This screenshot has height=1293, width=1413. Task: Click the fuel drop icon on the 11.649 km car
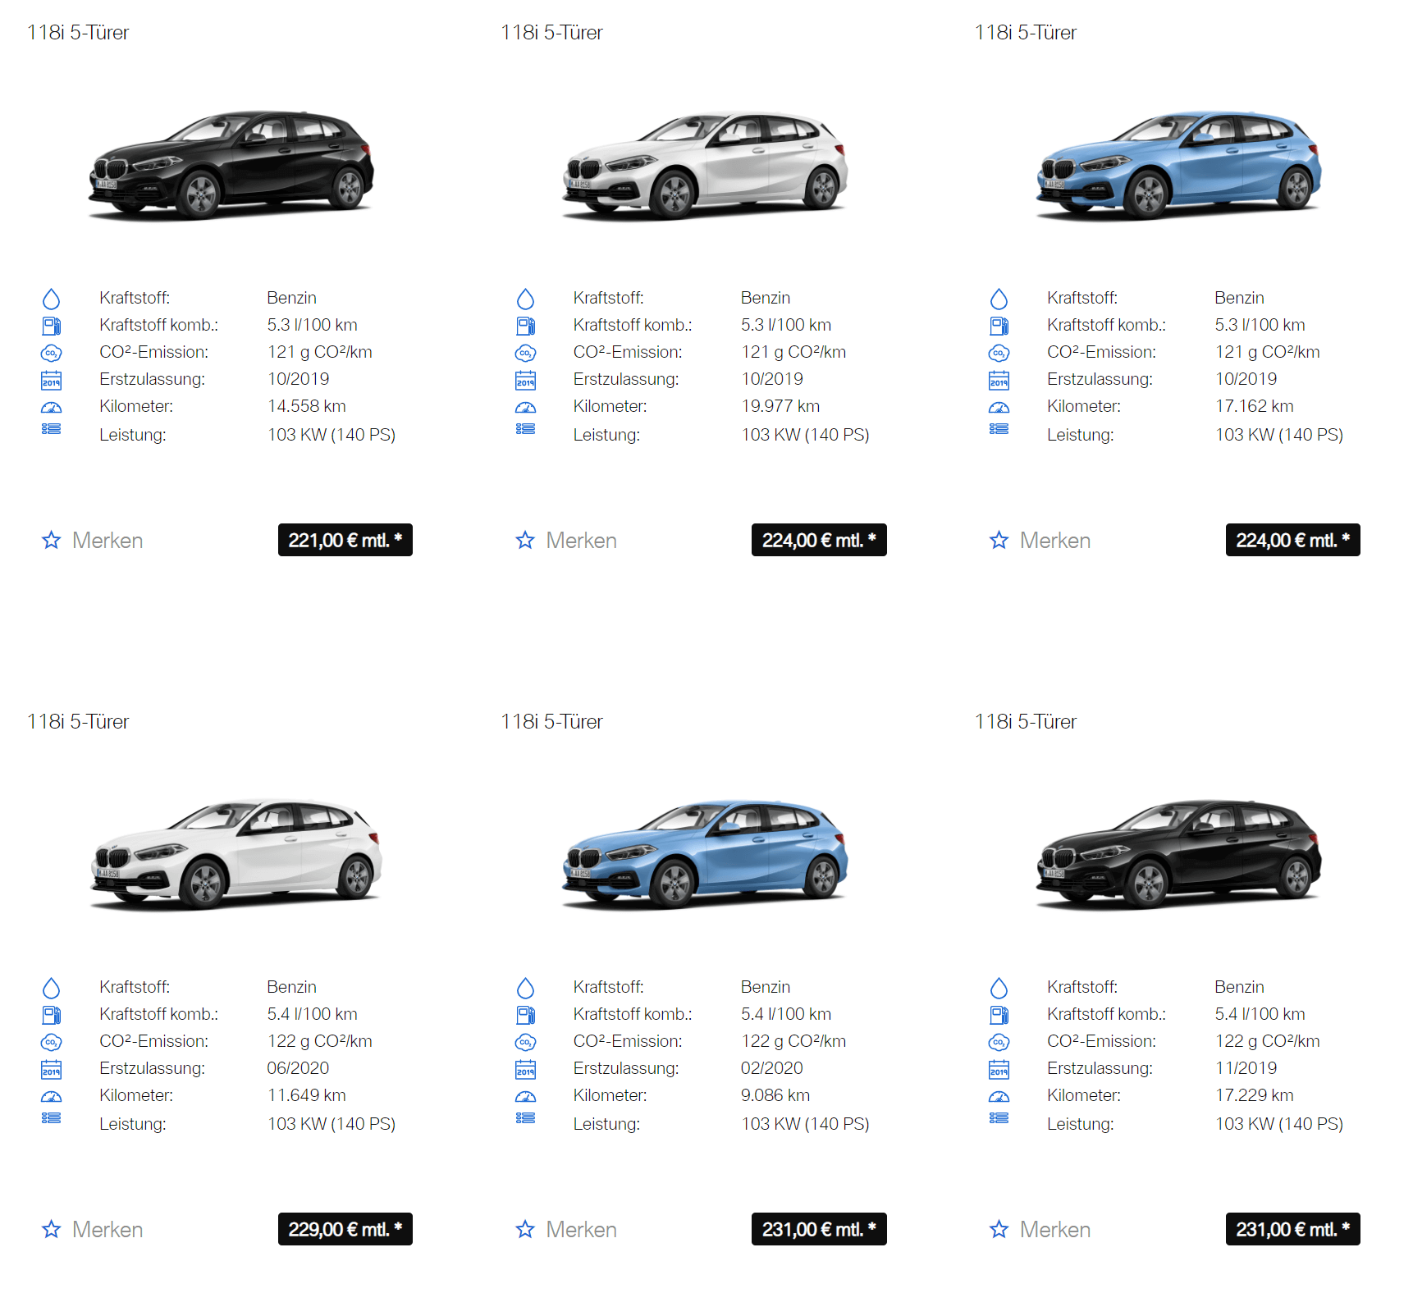point(51,988)
